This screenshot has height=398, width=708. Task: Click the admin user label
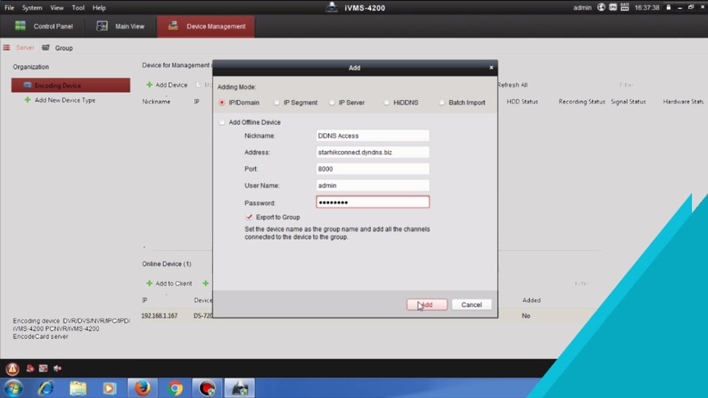click(x=582, y=8)
